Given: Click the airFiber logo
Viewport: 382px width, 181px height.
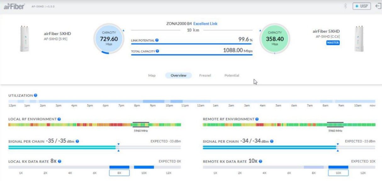Looking at the screenshot, I should tap(14, 6).
